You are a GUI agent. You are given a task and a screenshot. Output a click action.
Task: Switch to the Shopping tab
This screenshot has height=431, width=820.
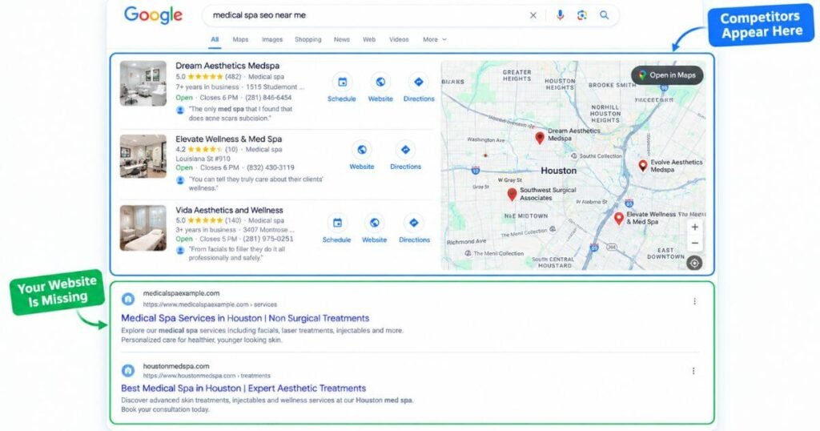tap(308, 40)
